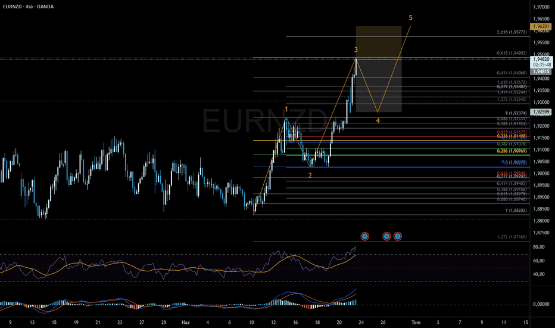Select the gray shaded forecast rectangle
This screenshot has height=328, width=555.
click(x=379, y=85)
